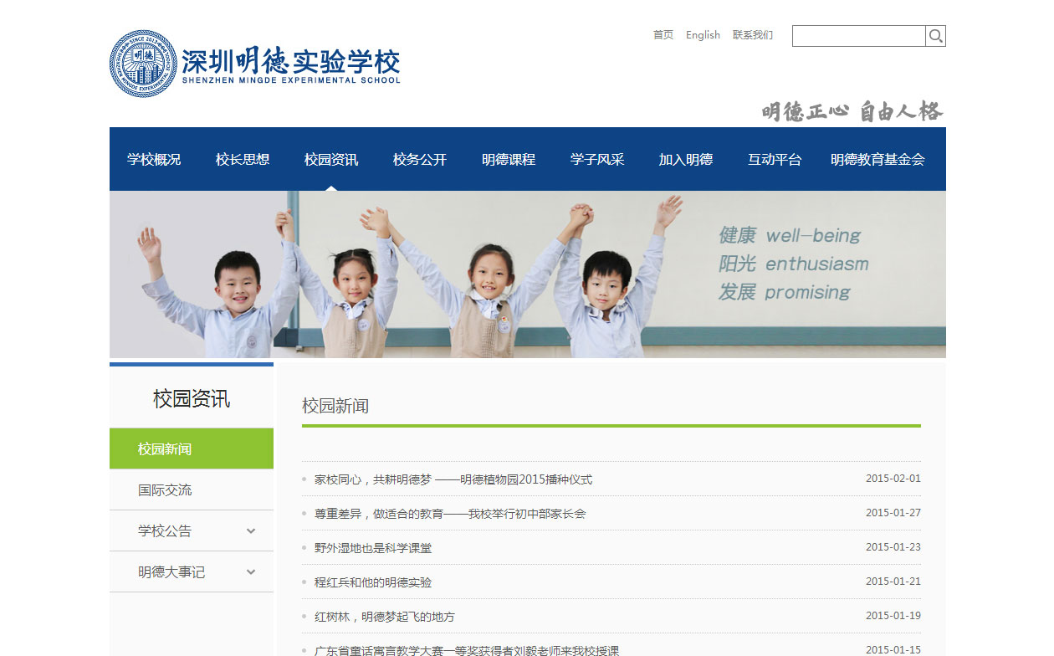Click the date 2015-01-27

[893, 513]
